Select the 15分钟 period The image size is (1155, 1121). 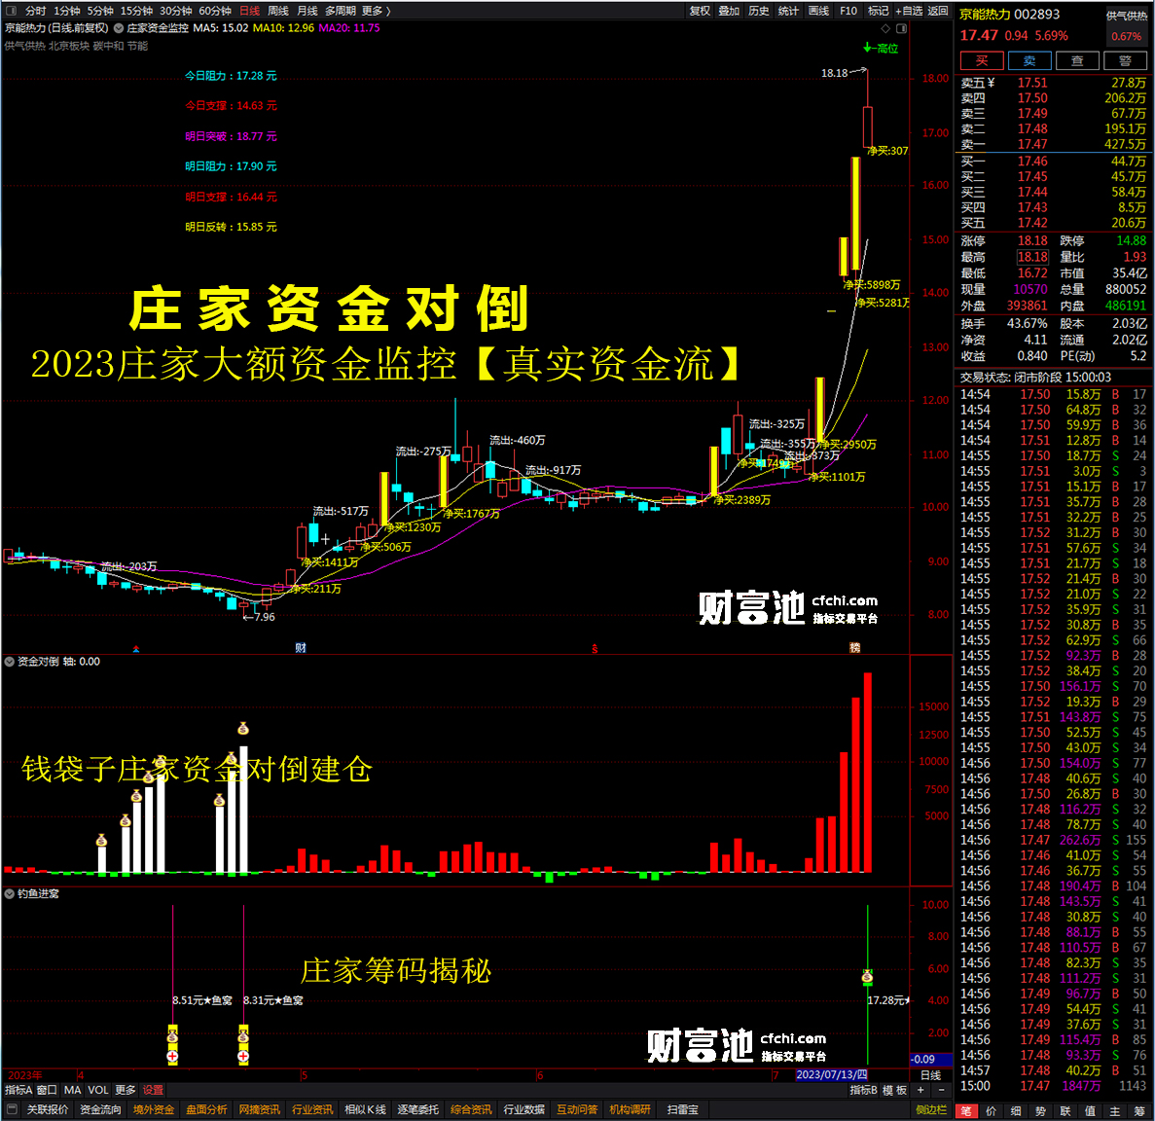(x=136, y=11)
